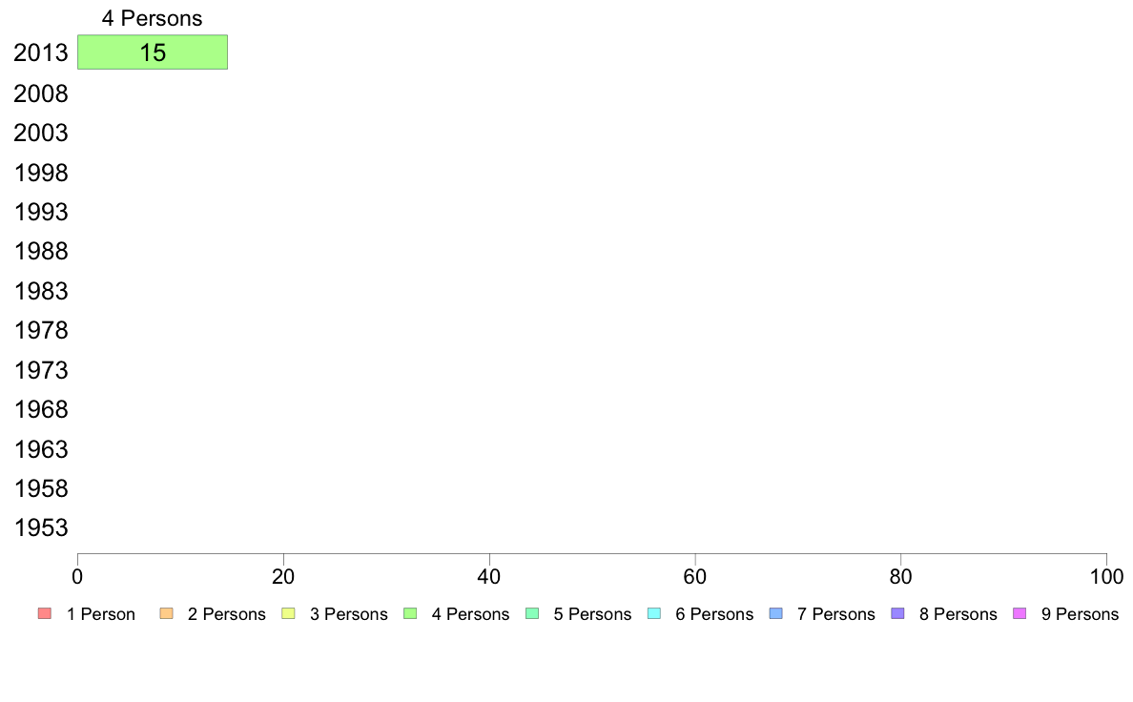Click the 100 tick on the axis
This screenshot has width=1133, height=702.
1106,576
